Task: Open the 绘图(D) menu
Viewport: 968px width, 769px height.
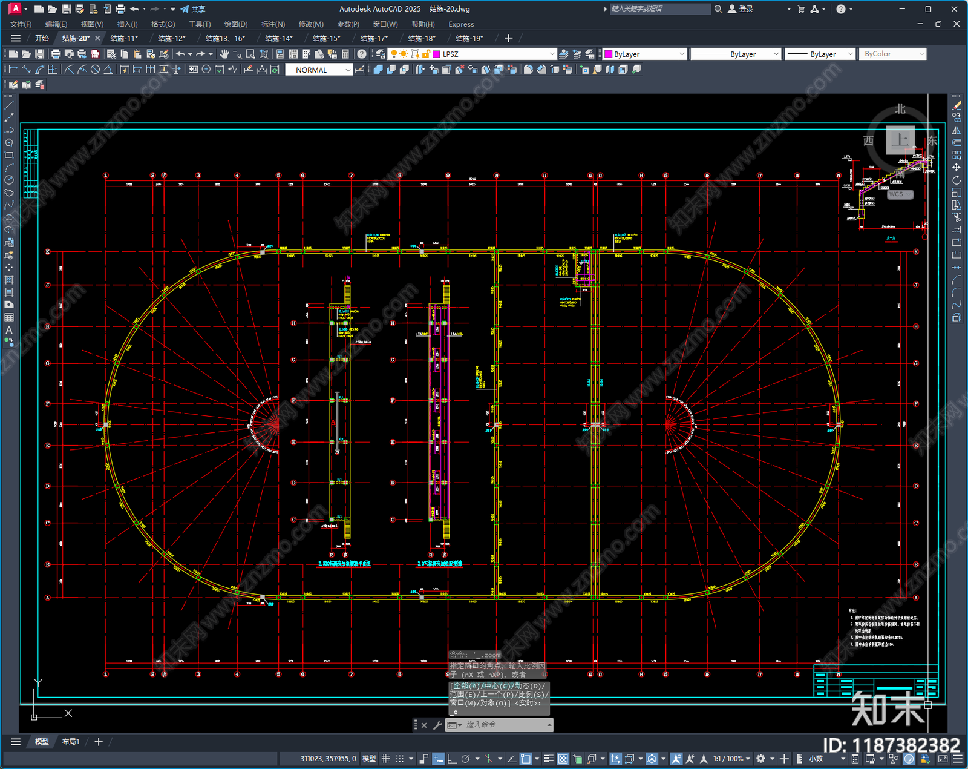Action: 236,24
